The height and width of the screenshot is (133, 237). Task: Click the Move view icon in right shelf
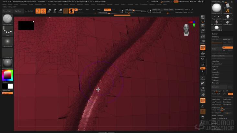203,84
